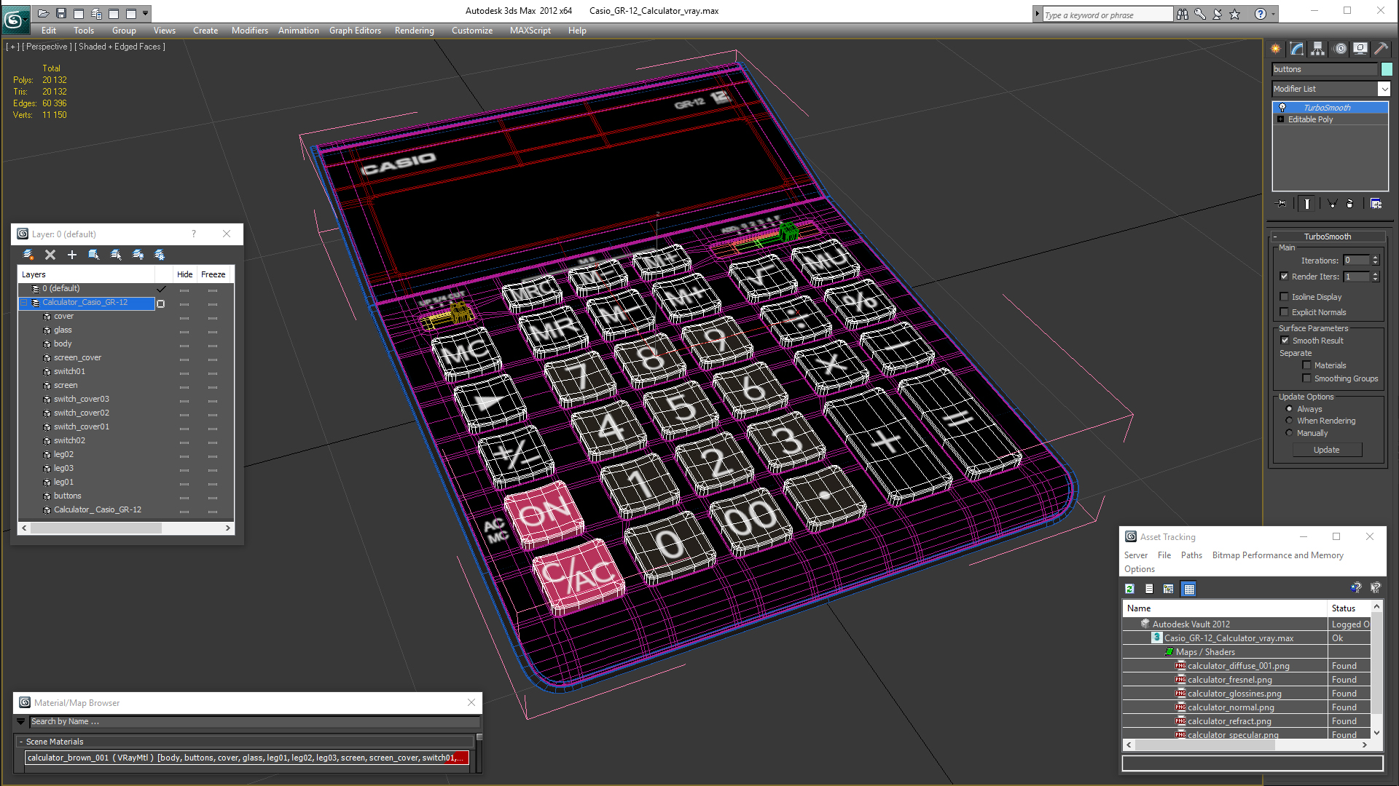The height and width of the screenshot is (786, 1399).
Task: Freeze/Unfreeze all layers snowflake icon
Action: click(160, 255)
